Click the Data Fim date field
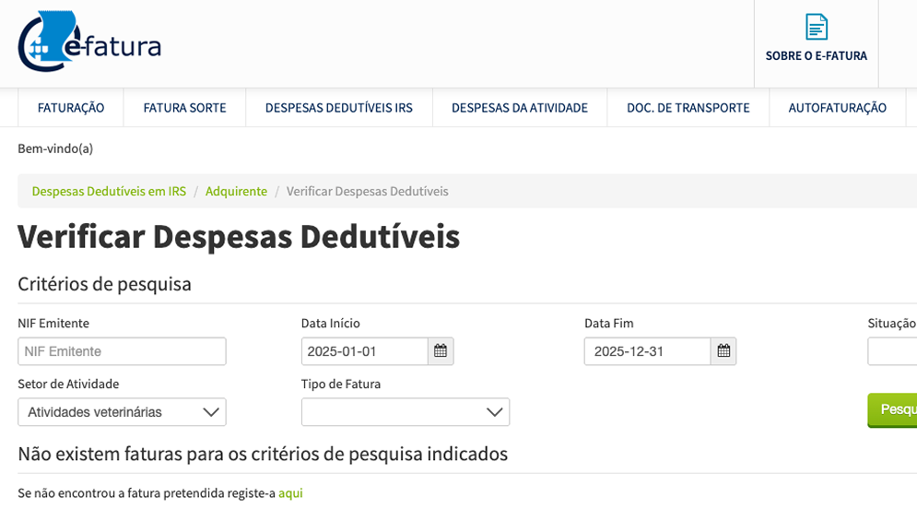Screen dimensions: 917x509 pos(647,351)
